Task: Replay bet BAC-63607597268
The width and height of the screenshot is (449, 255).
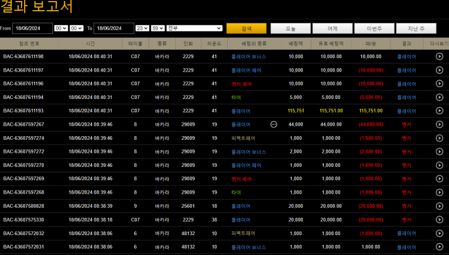Action: click(439, 192)
